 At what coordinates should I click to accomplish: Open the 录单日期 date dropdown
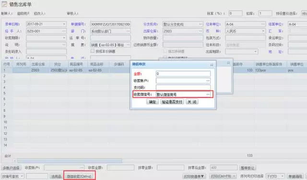click(64, 24)
